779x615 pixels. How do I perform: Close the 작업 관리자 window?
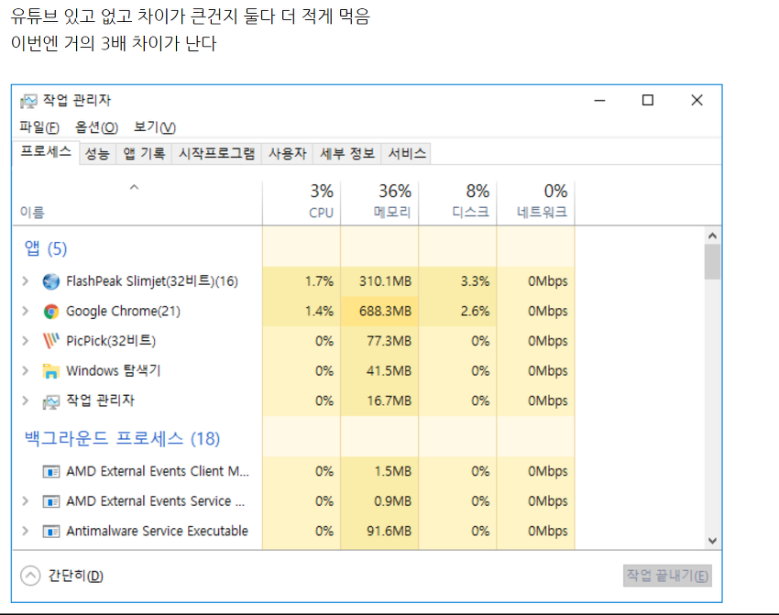click(x=697, y=100)
